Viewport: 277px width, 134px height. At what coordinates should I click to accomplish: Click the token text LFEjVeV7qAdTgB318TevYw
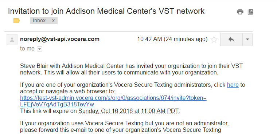57,105
